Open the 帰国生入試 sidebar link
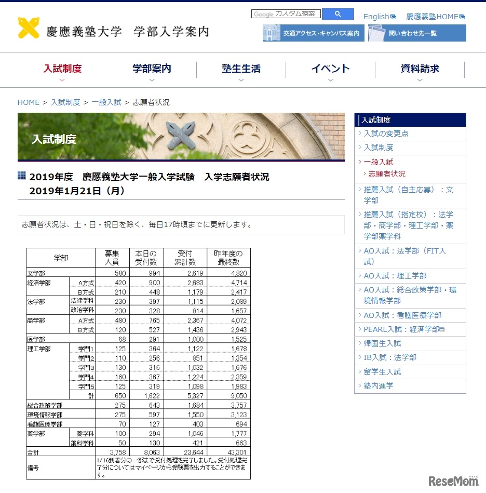 click(x=379, y=343)
